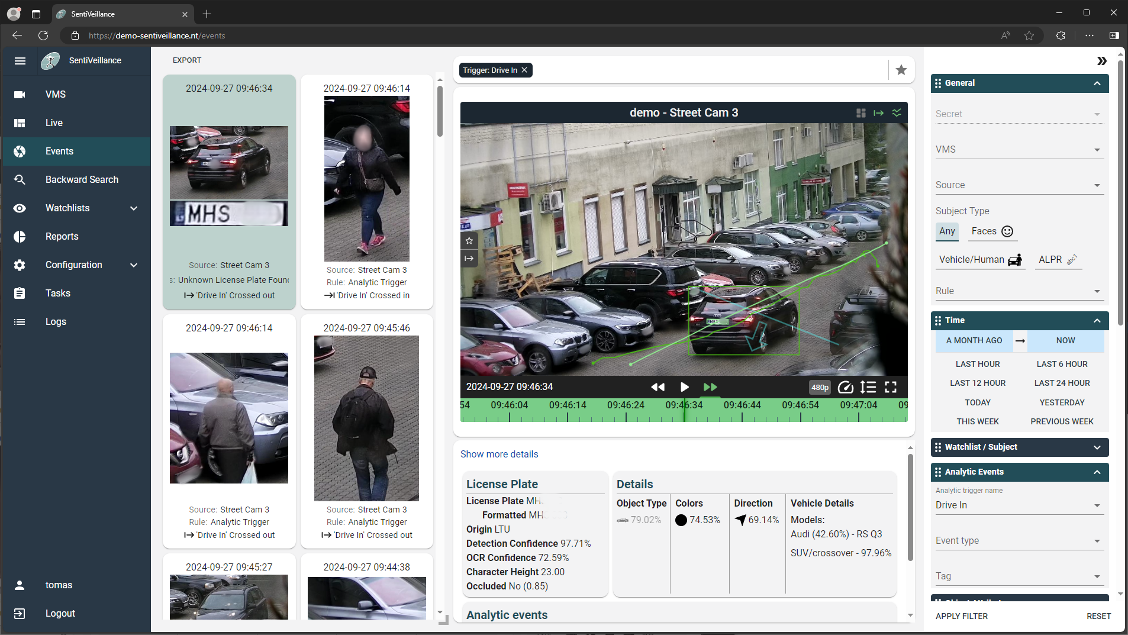This screenshot has width=1128, height=635.
Task: Click Show more details link
Action: (x=499, y=454)
